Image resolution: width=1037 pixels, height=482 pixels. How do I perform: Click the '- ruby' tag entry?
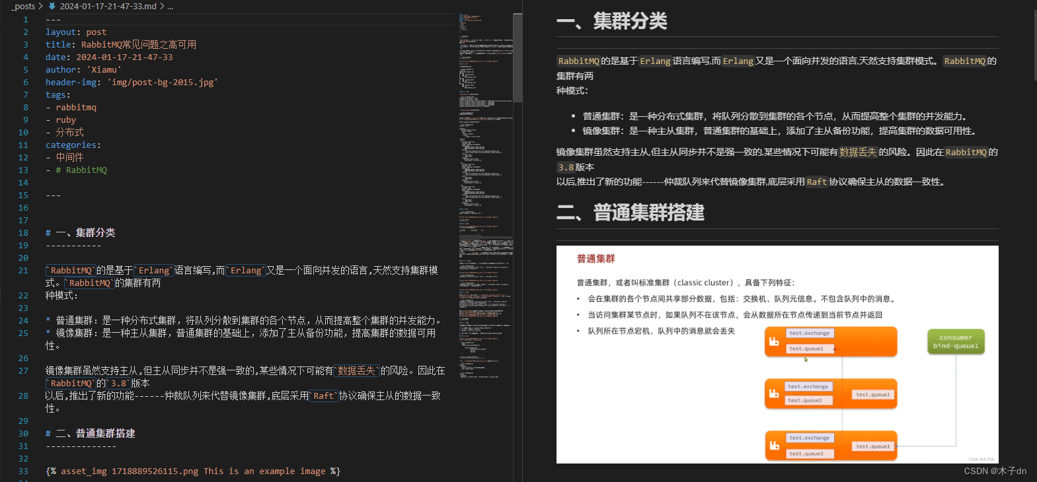click(61, 120)
